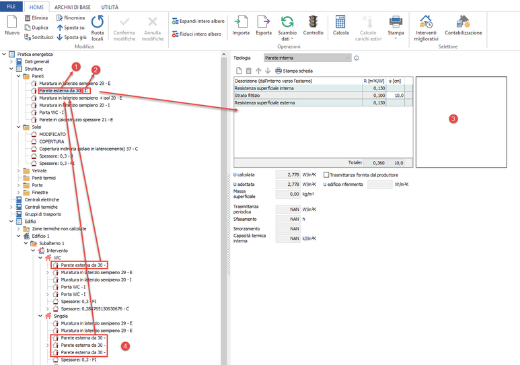
Task: Select the Strato fittizio table row
Action: [323, 96]
